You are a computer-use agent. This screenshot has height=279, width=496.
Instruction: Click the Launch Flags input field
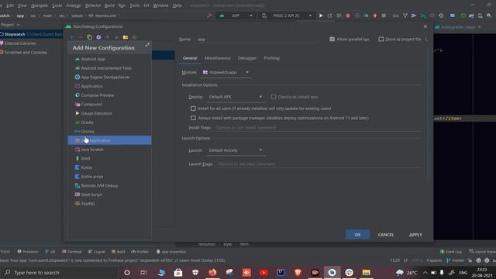click(319, 164)
